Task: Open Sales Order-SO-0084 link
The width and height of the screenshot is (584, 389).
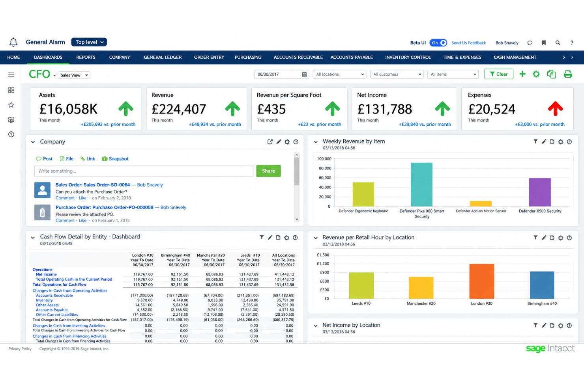Action: 93,185
